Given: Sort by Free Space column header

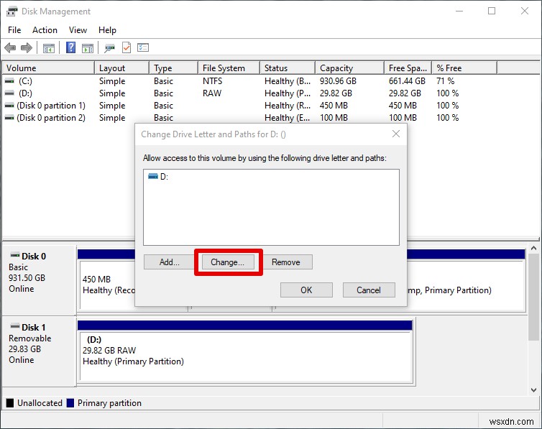Looking at the screenshot, I should point(408,68).
